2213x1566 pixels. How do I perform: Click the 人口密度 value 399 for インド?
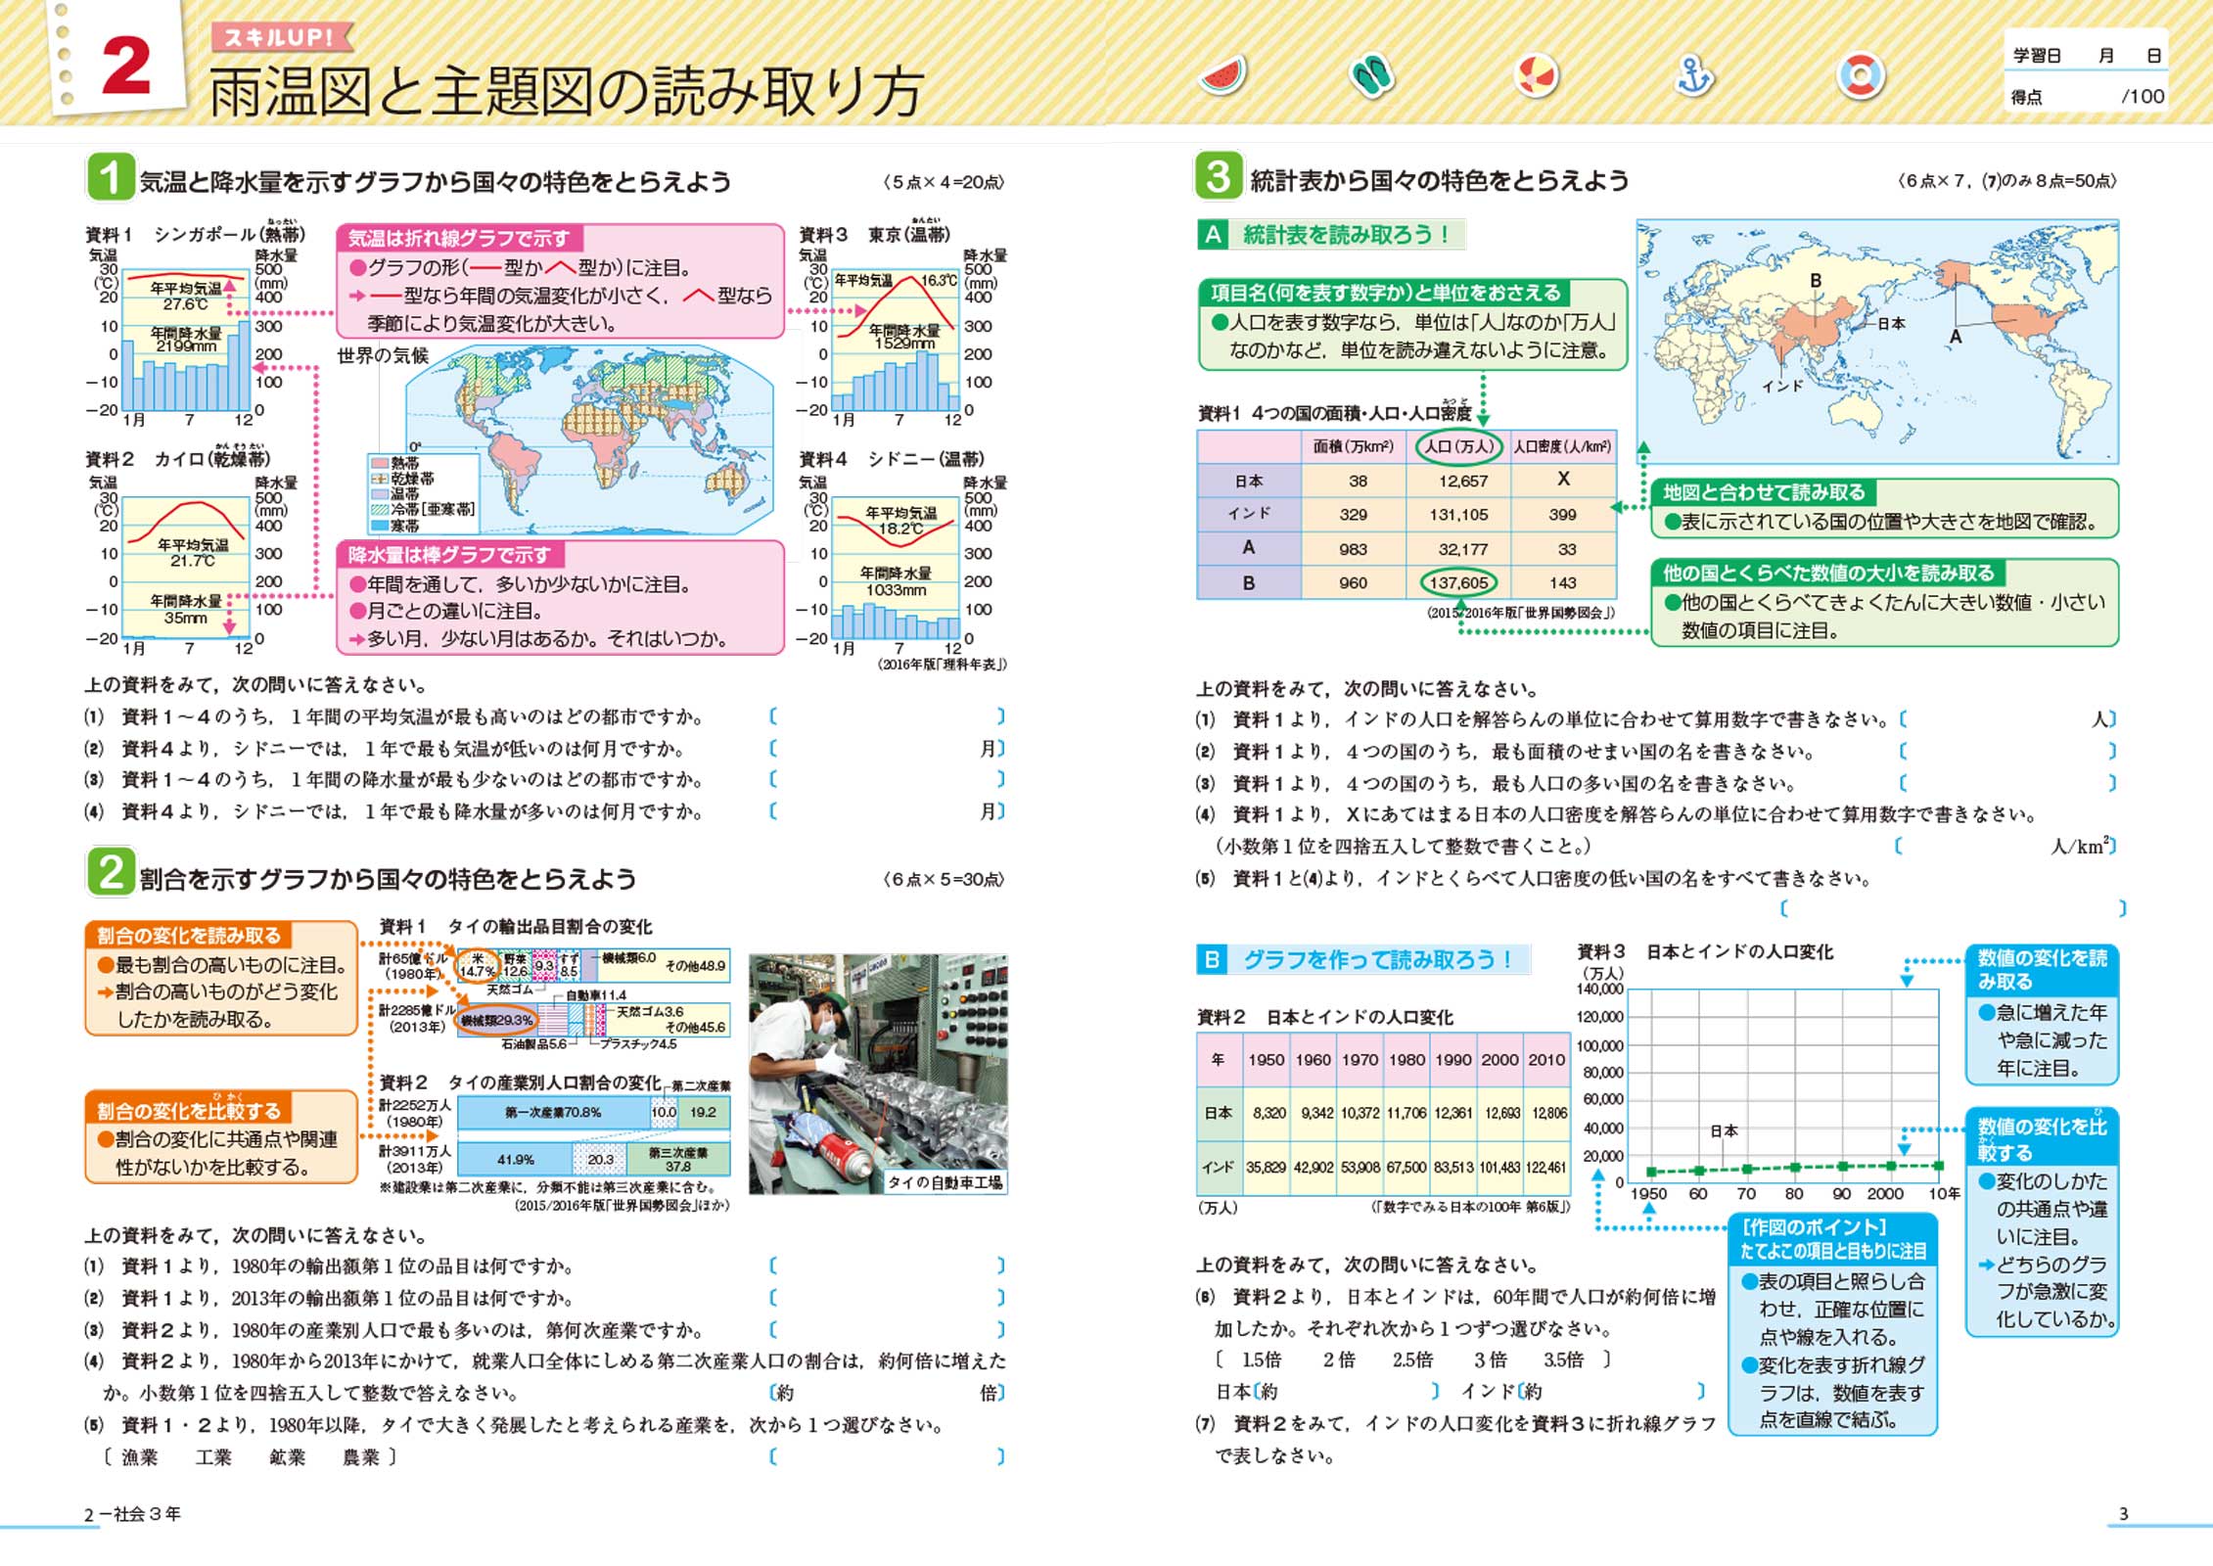1563,514
